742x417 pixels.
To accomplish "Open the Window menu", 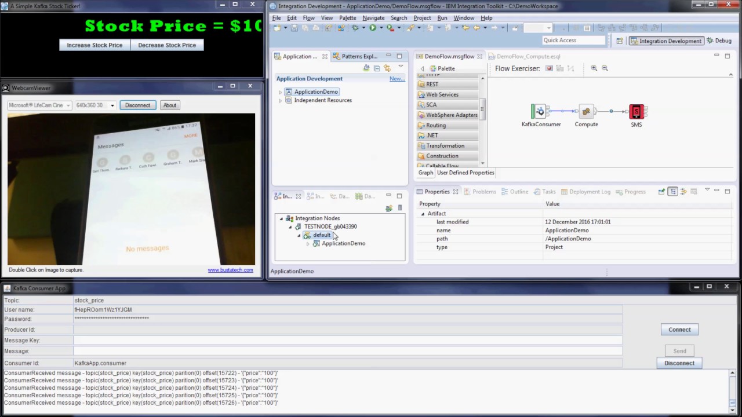I will tap(464, 18).
